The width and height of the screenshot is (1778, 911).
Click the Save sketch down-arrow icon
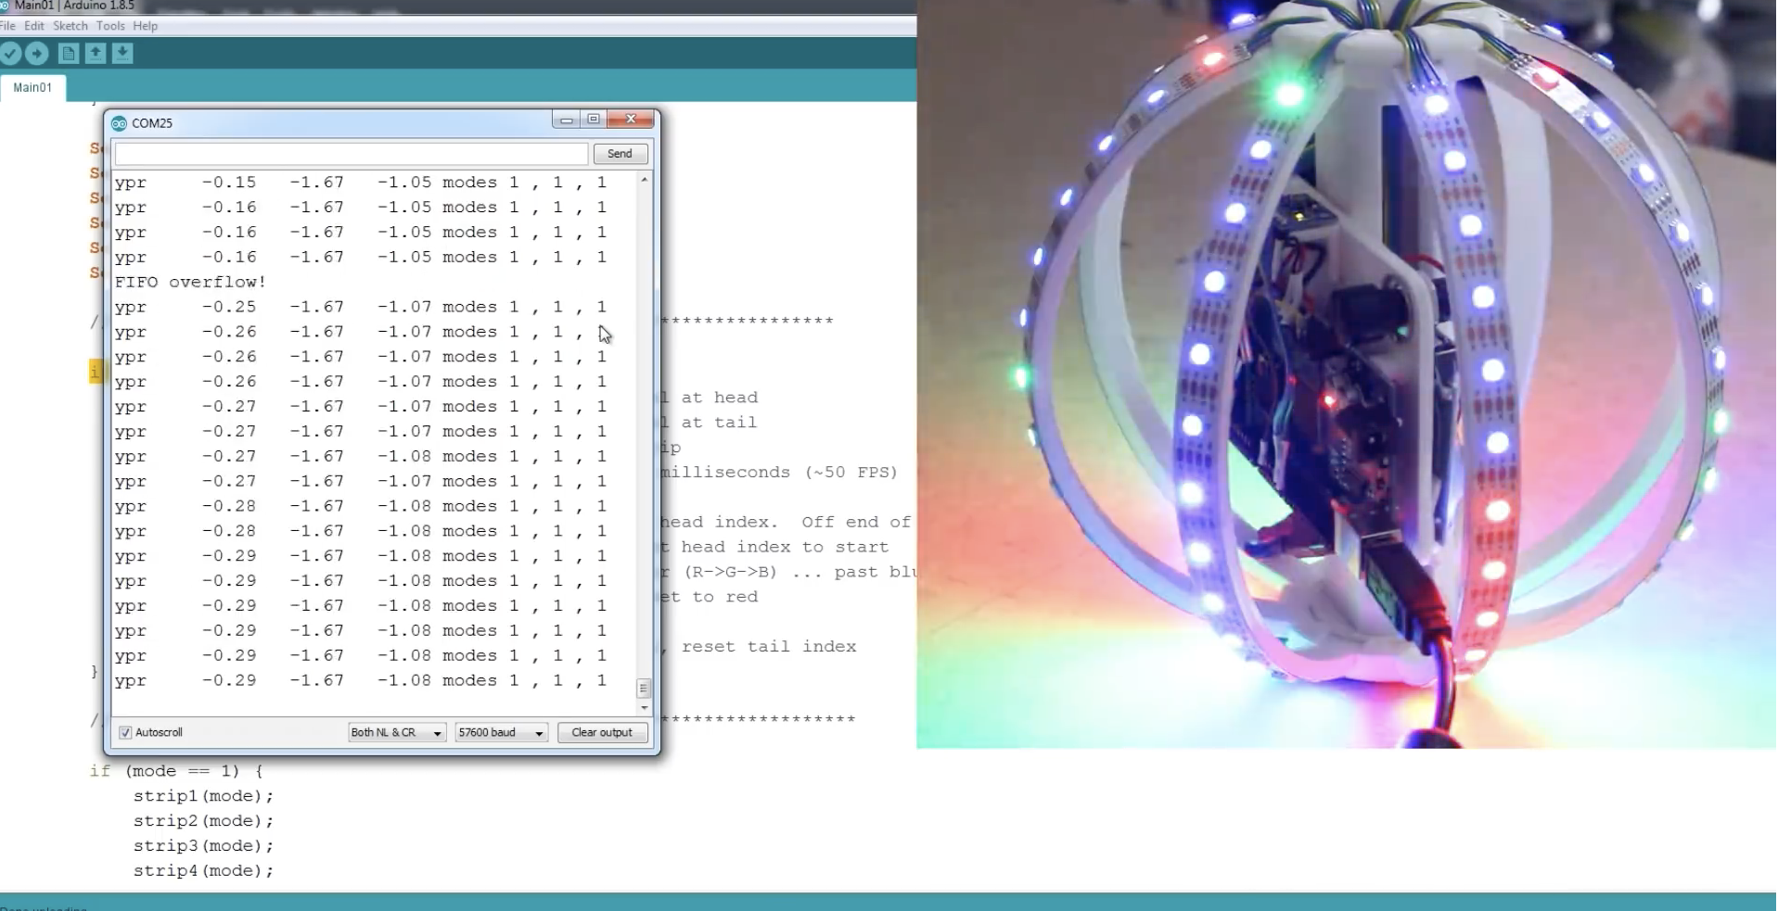coord(122,54)
